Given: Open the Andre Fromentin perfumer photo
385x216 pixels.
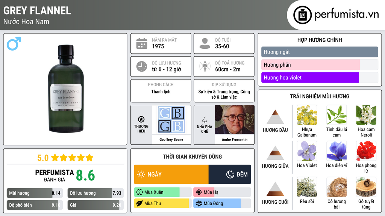Looking at the screenshot, I should [x=235, y=120].
